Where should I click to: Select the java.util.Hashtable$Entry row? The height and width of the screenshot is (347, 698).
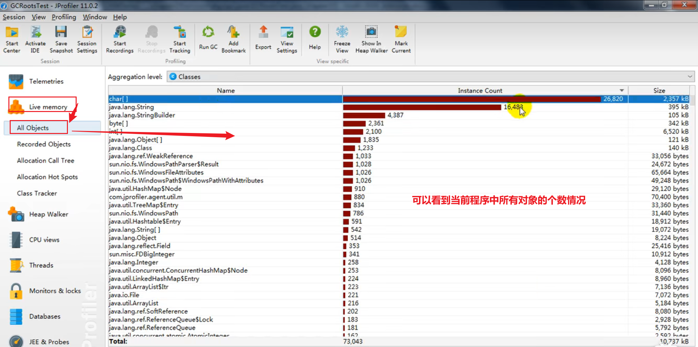[x=399, y=221]
